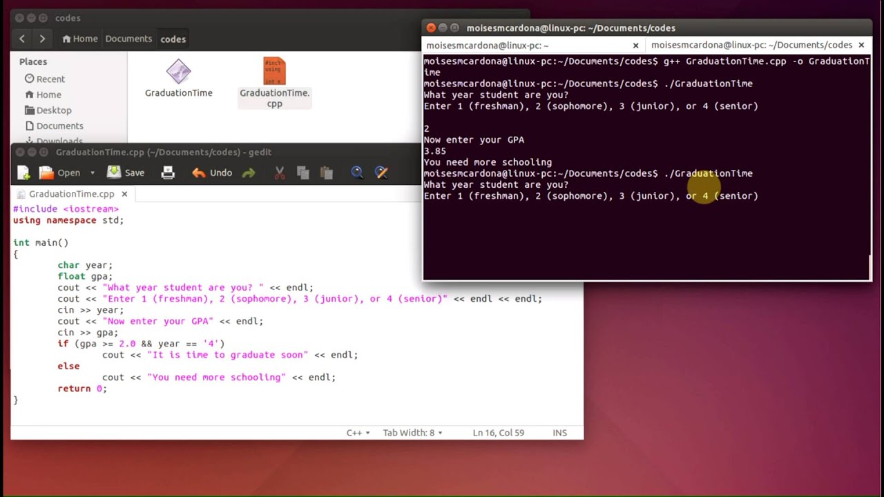This screenshot has height=497, width=884.
Task: Click the 'using namespace std;' line
Action: [68, 220]
